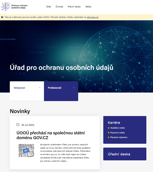Open the Pracovní místa career link
The width and height of the screenshot is (153, 172).
(117, 133)
